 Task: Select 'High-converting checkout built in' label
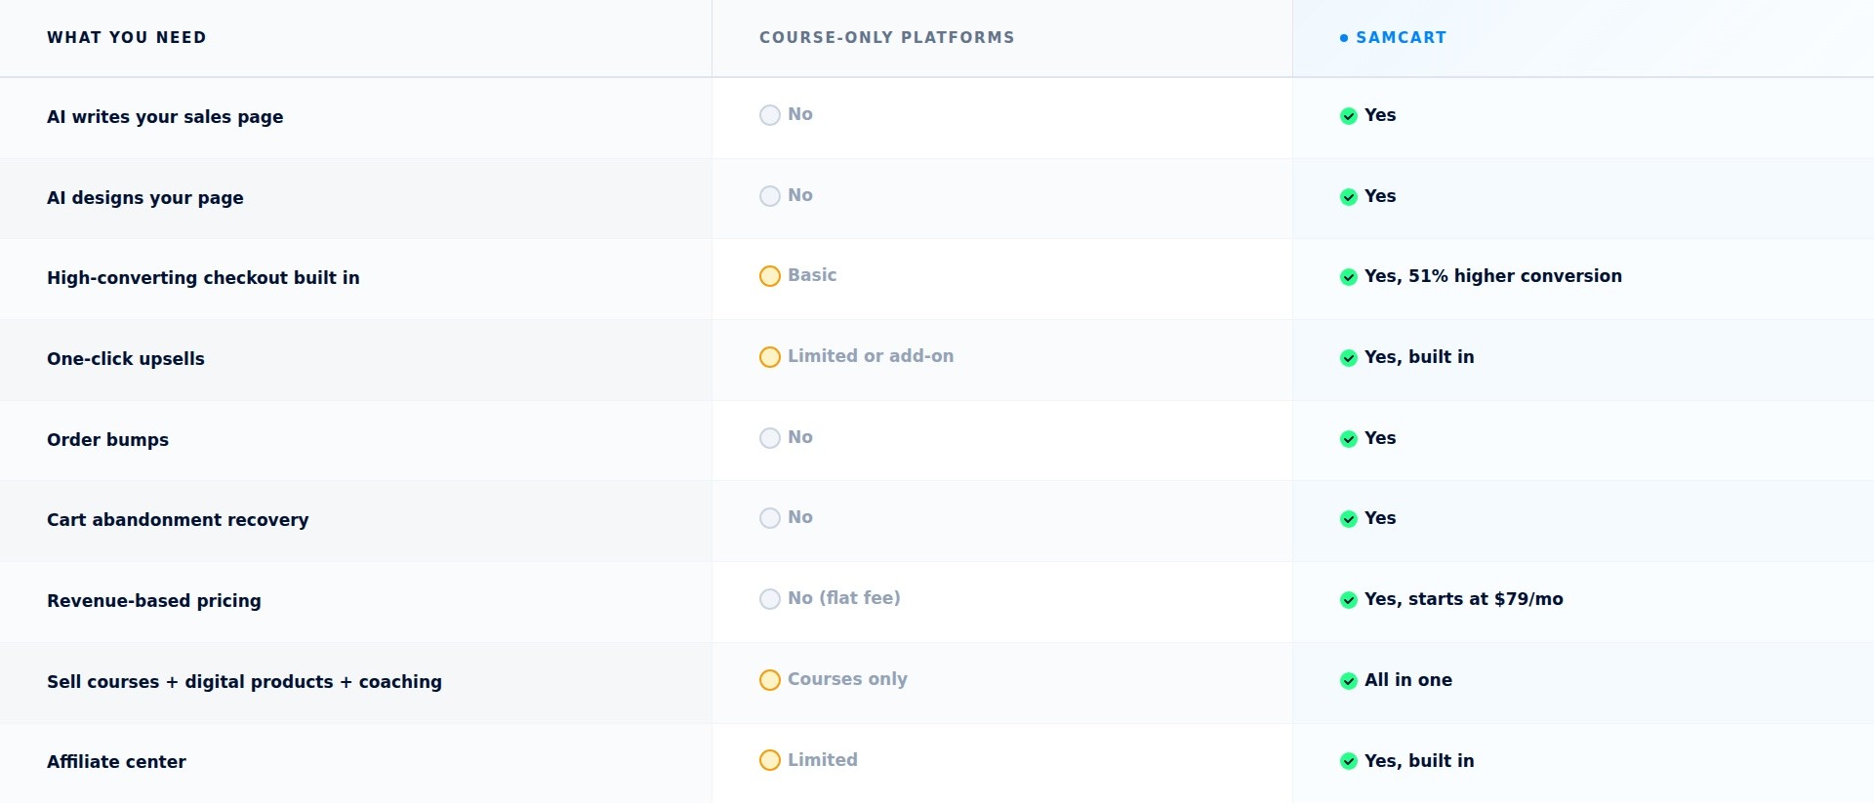pyautogui.click(x=203, y=277)
